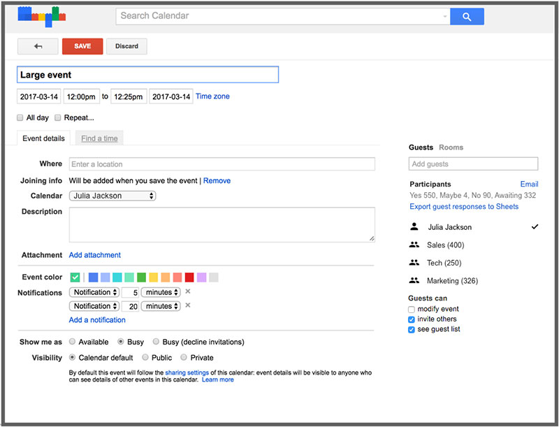The image size is (559, 427).
Task: Click the checkmark next to Julia Jackson
Action: (535, 226)
